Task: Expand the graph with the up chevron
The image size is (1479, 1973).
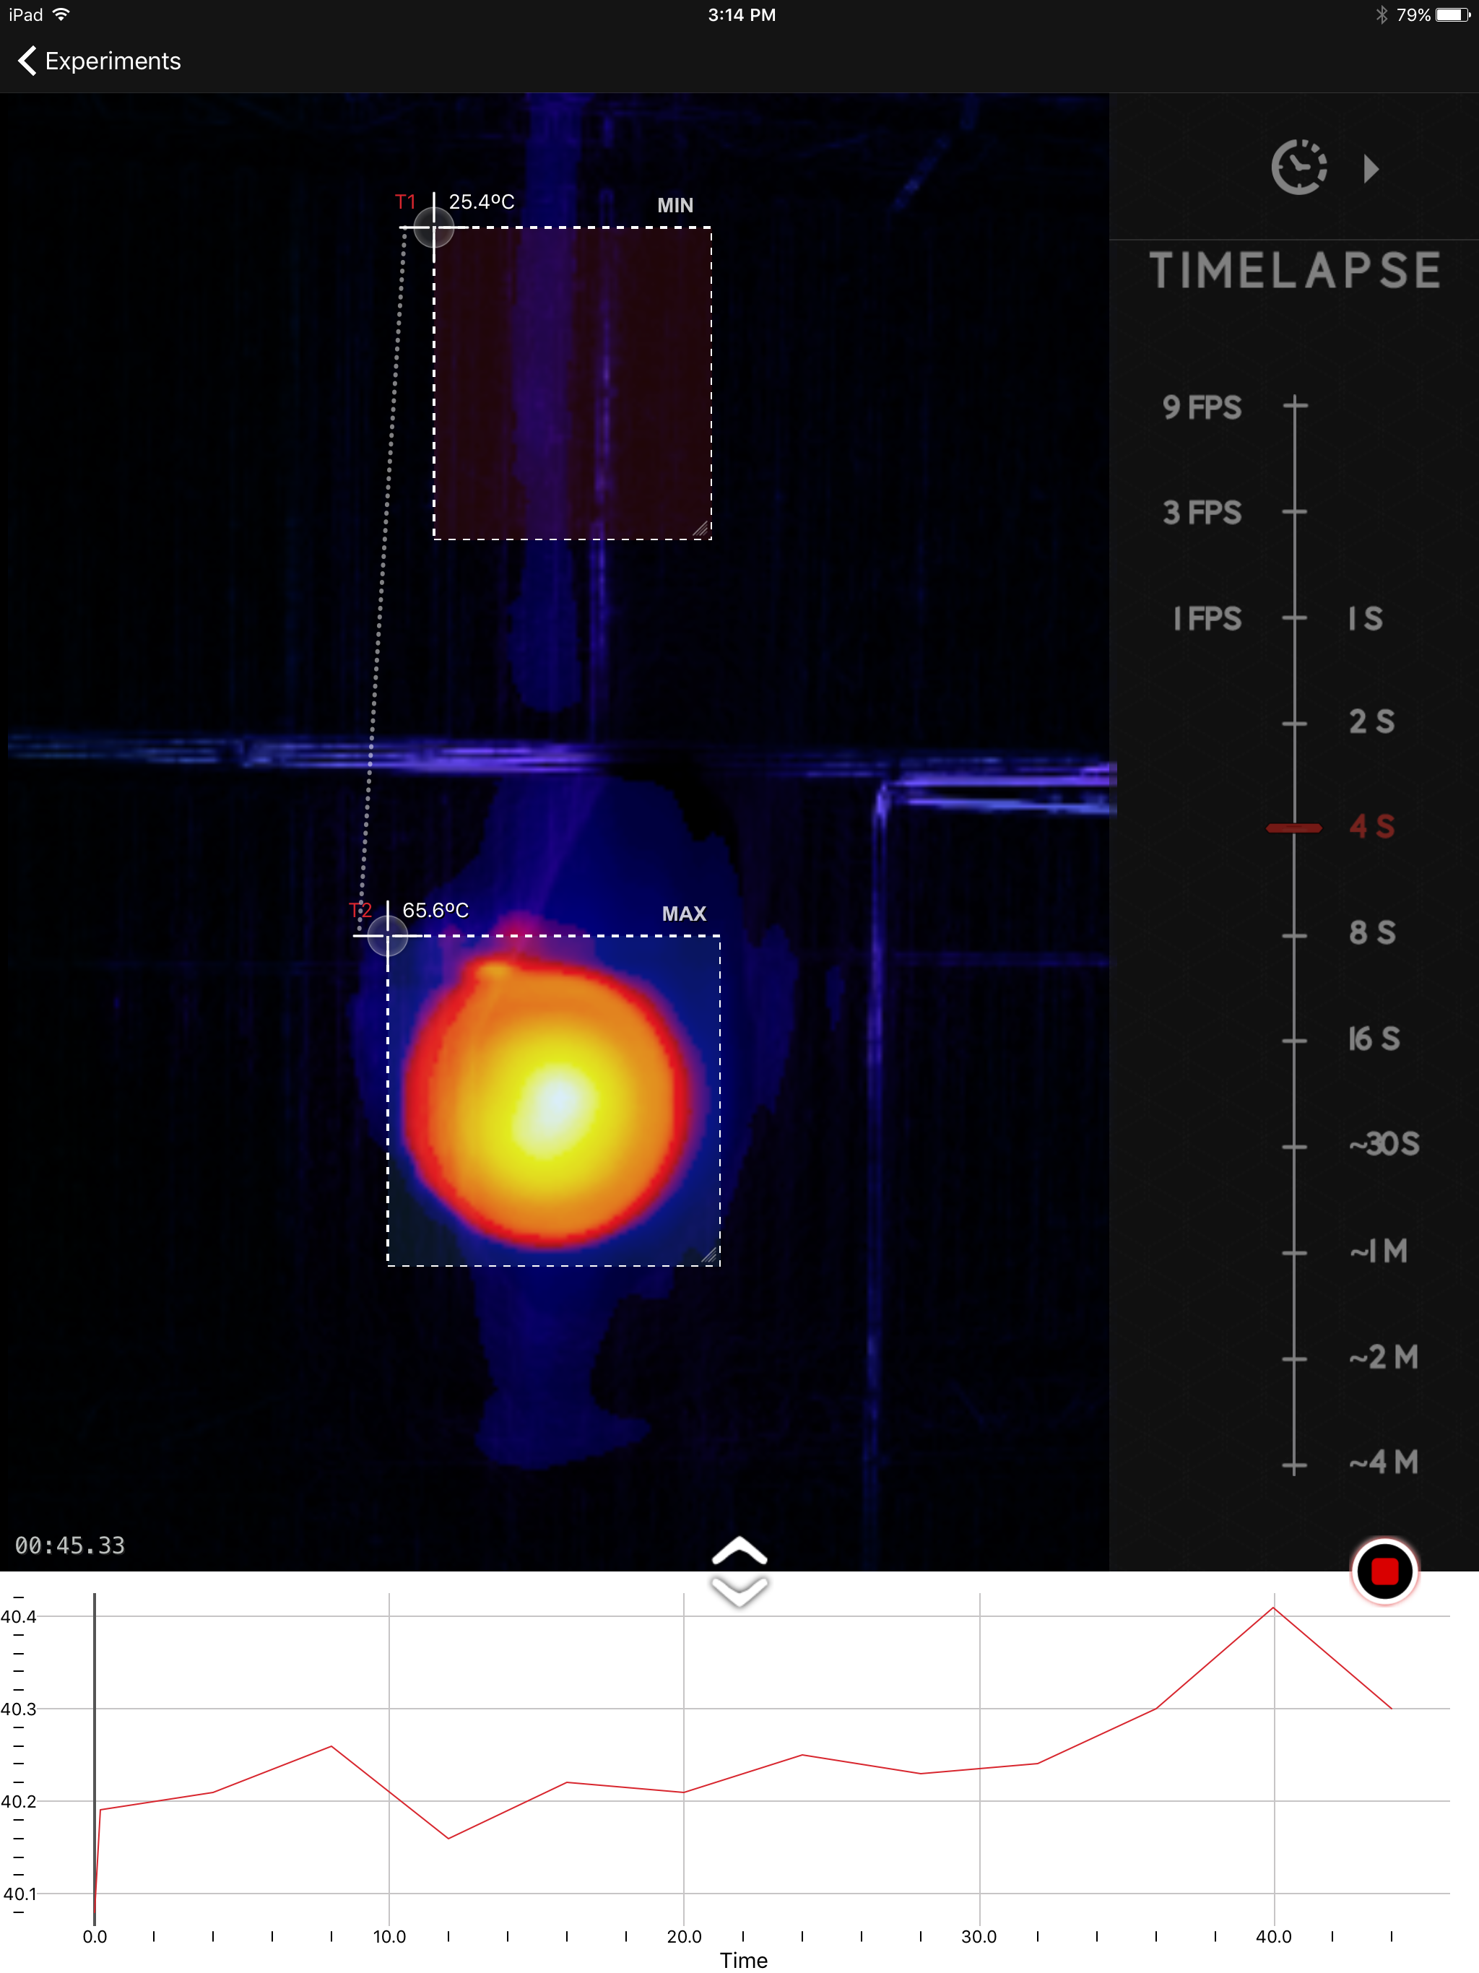Action: [x=739, y=1551]
